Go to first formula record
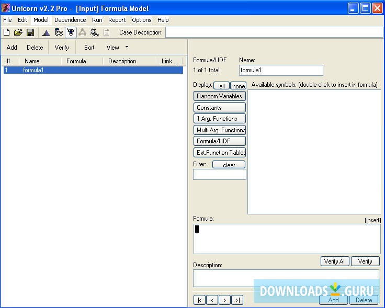The height and width of the screenshot is (308, 385). pyautogui.click(x=200, y=300)
